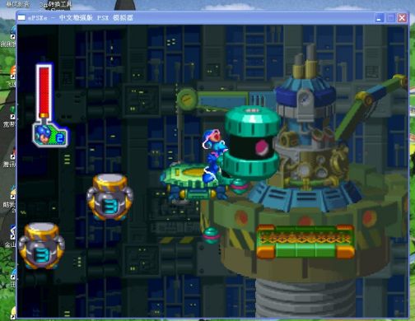Screen dimensions: 415x321
Task: Click the teal ball beside the hazard stripes
Action: tap(212, 235)
